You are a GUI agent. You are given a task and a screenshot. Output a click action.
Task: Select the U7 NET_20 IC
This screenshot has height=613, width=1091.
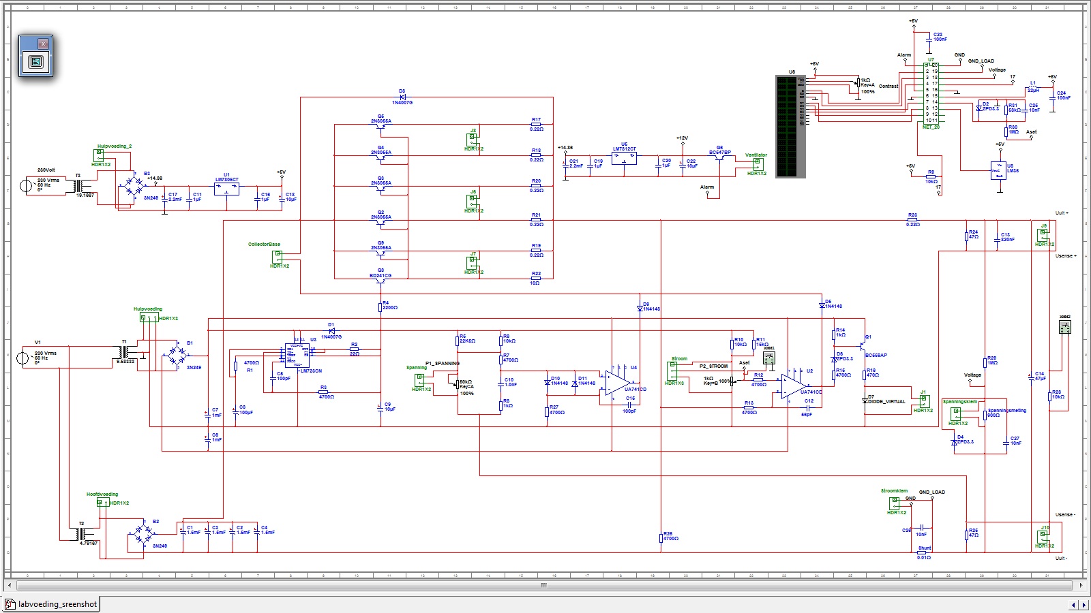pos(931,93)
